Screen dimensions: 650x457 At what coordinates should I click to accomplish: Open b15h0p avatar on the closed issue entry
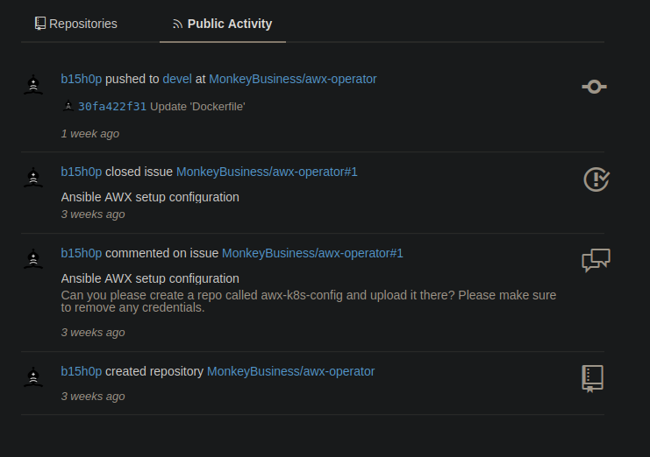click(x=33, y=178)
